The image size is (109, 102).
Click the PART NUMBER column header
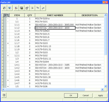(55, 15)
